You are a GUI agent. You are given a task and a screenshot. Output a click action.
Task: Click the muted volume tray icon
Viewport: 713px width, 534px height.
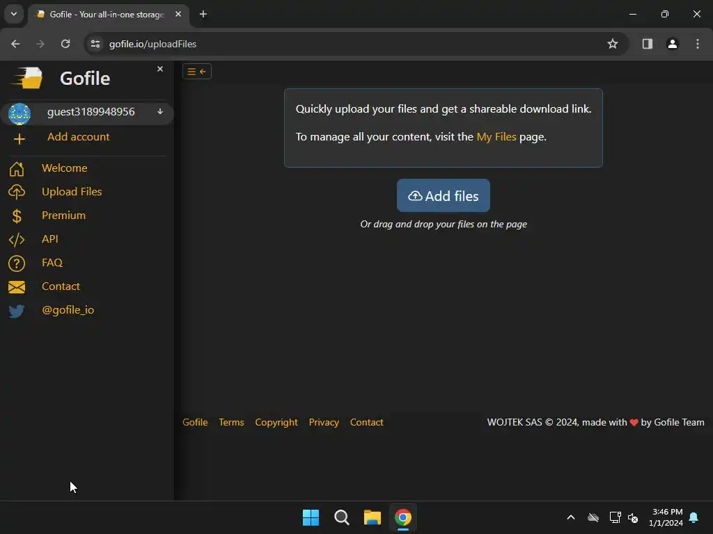(632, 517)
